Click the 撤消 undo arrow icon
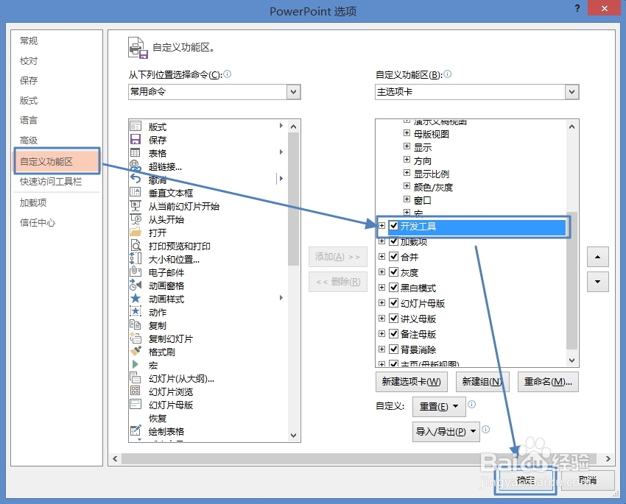Screen dimensions: 626x504 click(x=136, y=179)
